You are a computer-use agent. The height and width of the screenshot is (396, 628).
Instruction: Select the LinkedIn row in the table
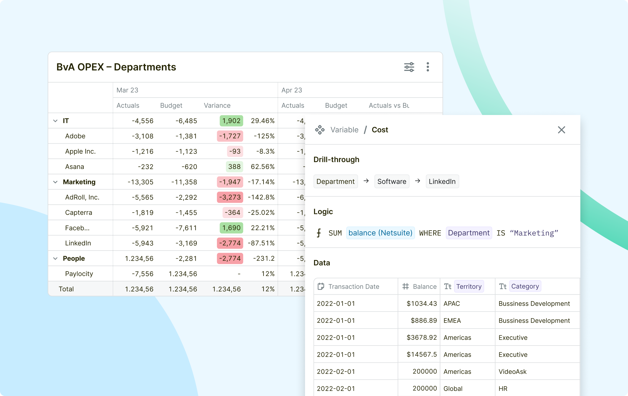pos(78,243)
